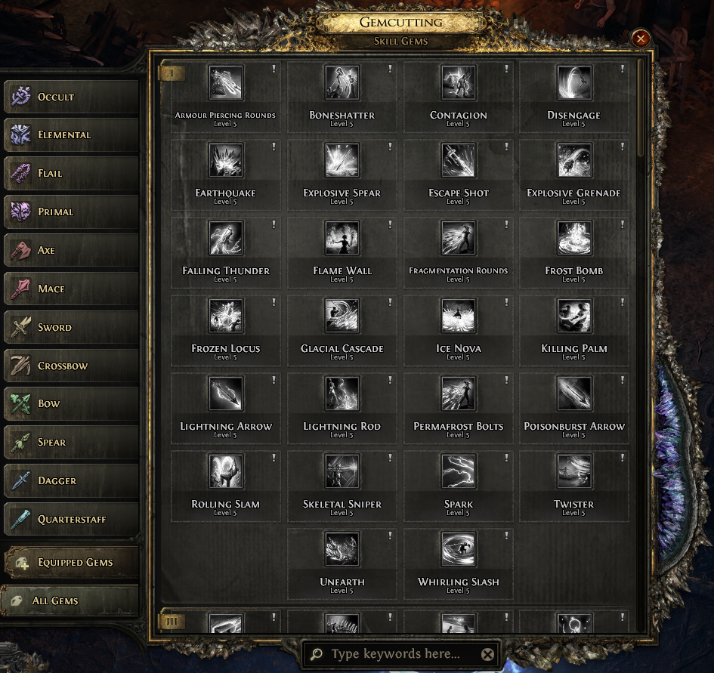714x673 pixels.
Task: Pick the Spark skill gem icon
Action: click(x=458, y=471)
